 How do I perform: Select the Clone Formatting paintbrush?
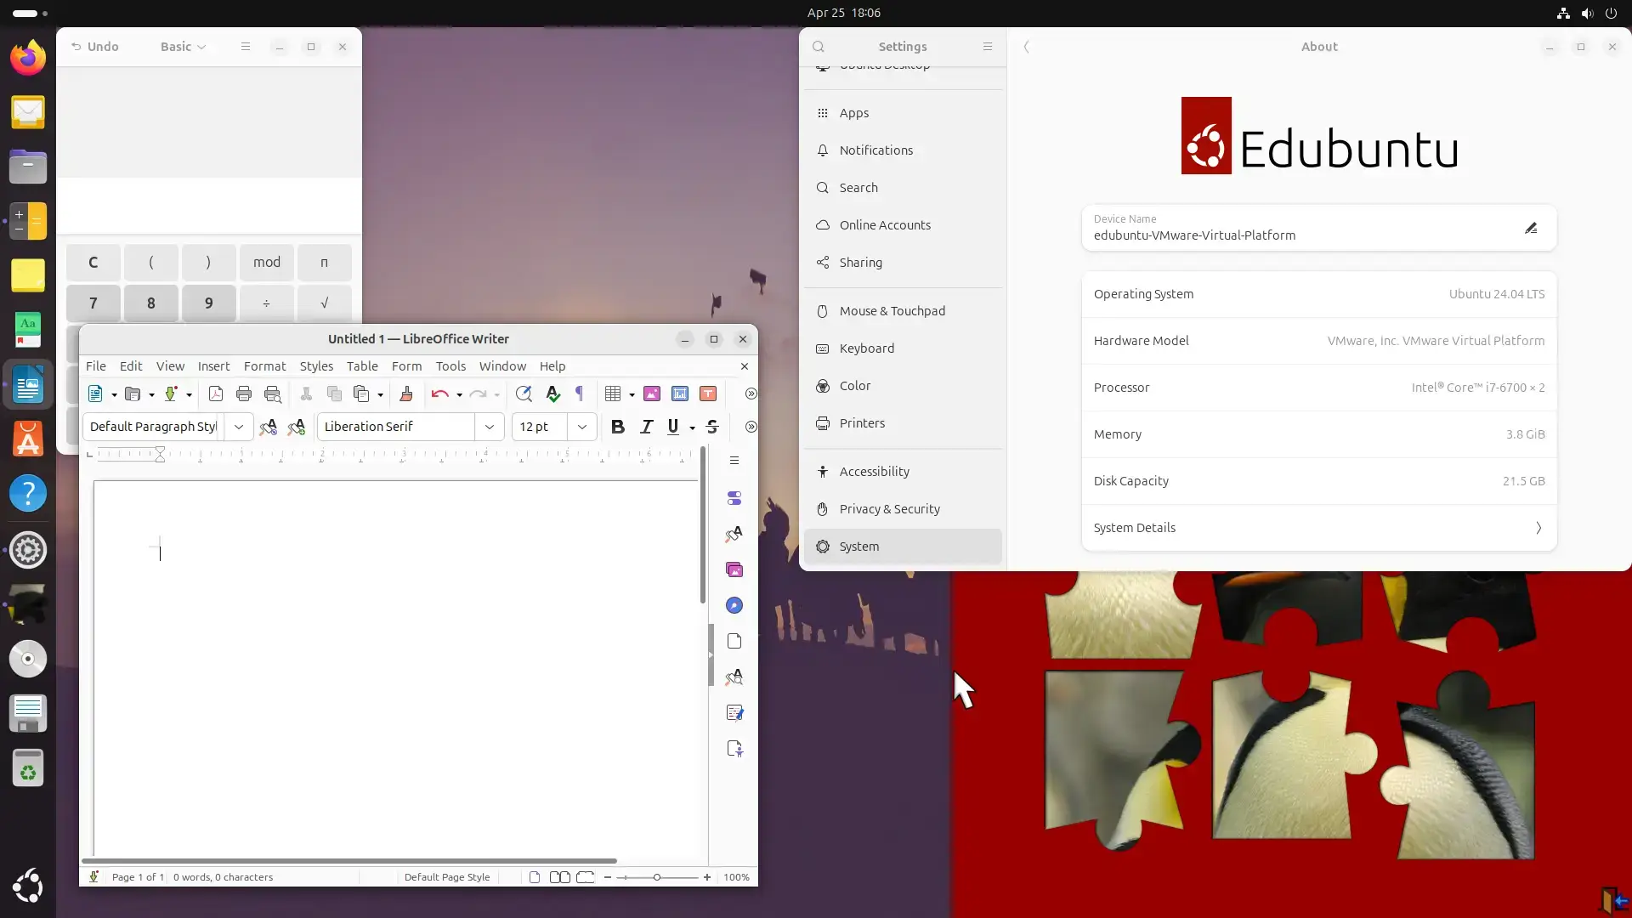coord(406,394)
